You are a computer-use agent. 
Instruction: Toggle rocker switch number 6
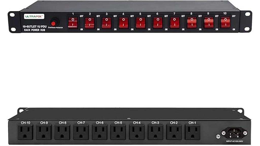tap(158, 23)
